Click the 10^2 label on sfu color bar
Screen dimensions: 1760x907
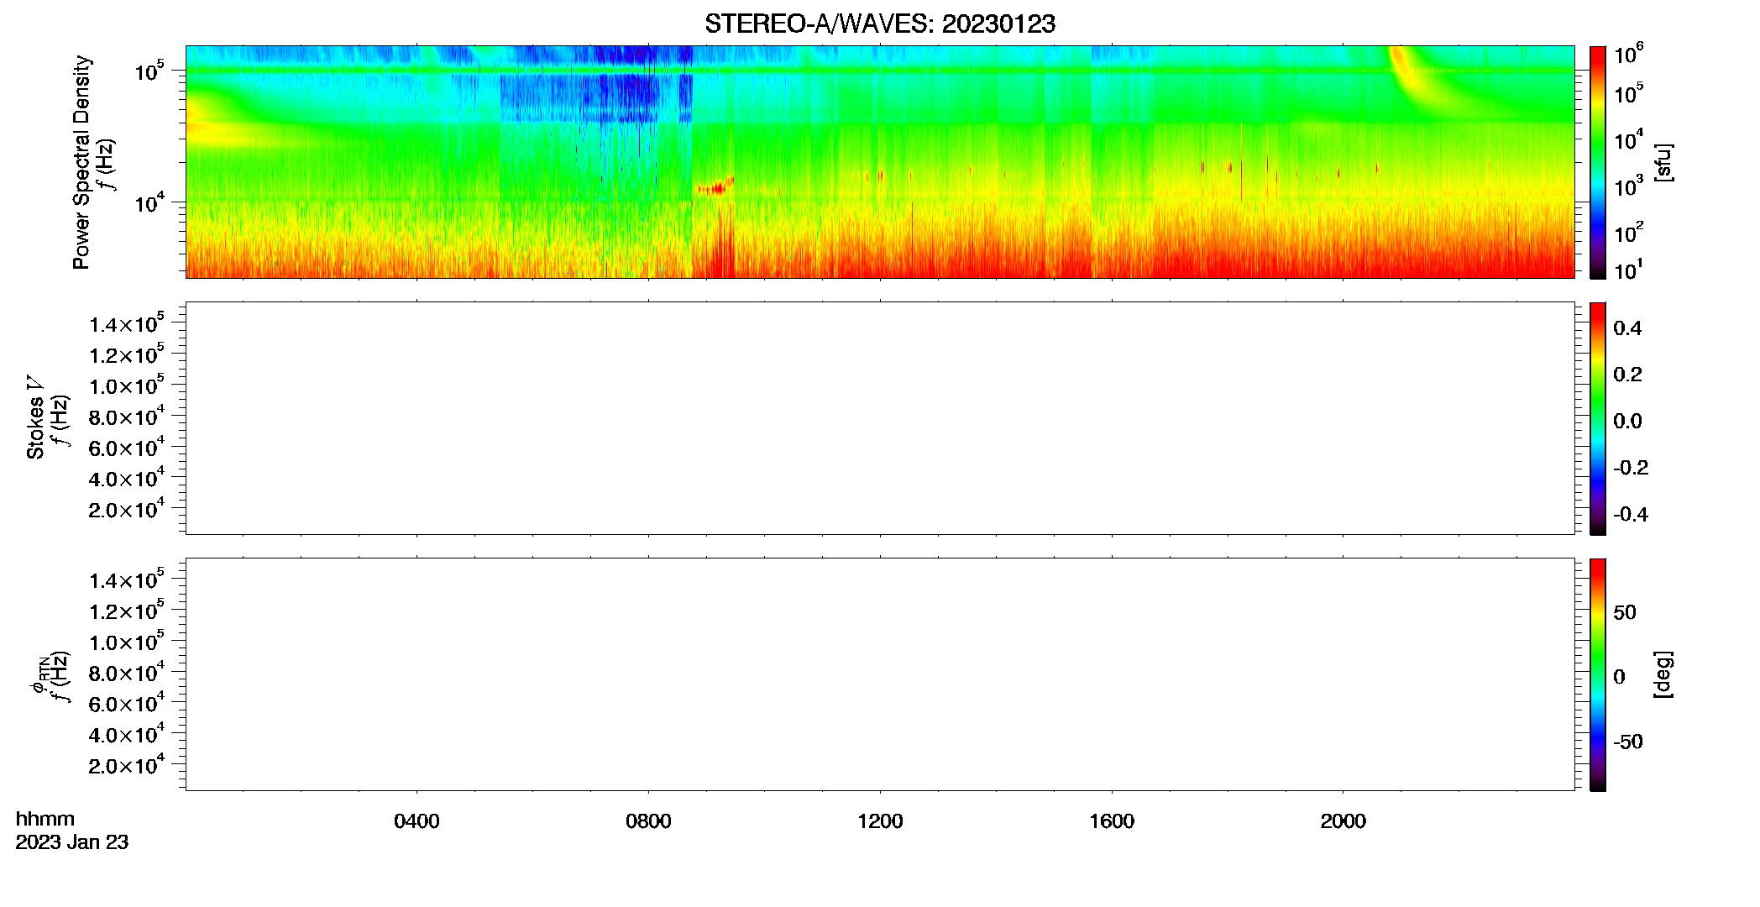coord(1629,233)
